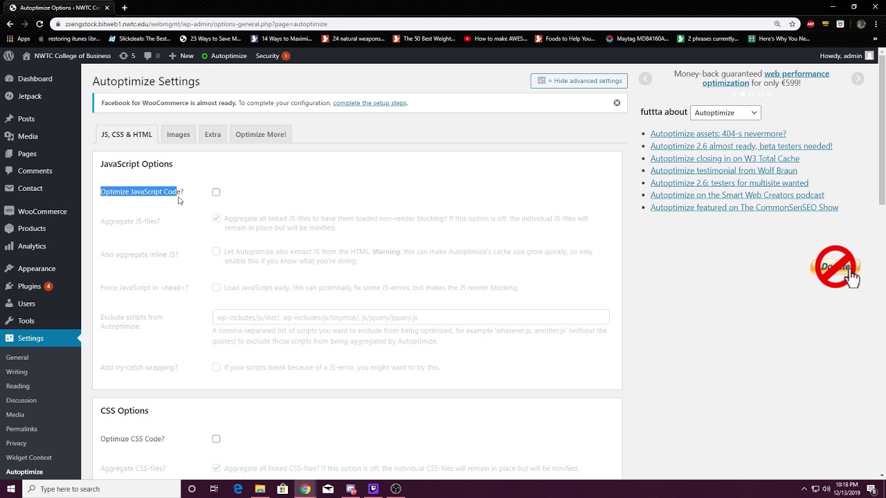The image size is (886, 498).
Task: Open the Products menu
Action: point(32,228)
